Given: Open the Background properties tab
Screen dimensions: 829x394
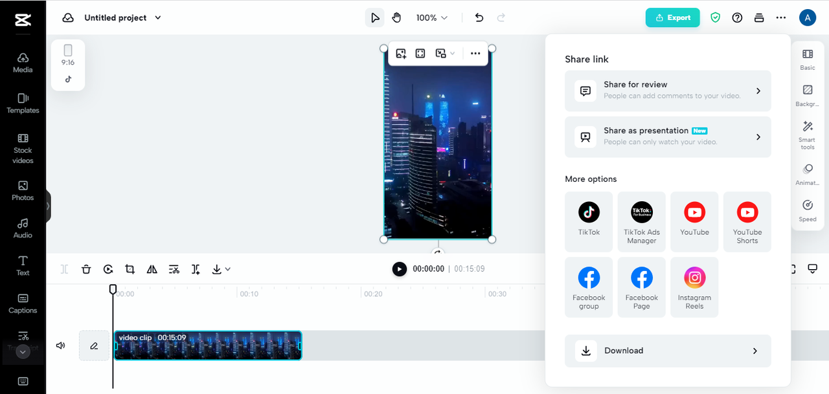Looking at the screenshot, I should [808, 95].
